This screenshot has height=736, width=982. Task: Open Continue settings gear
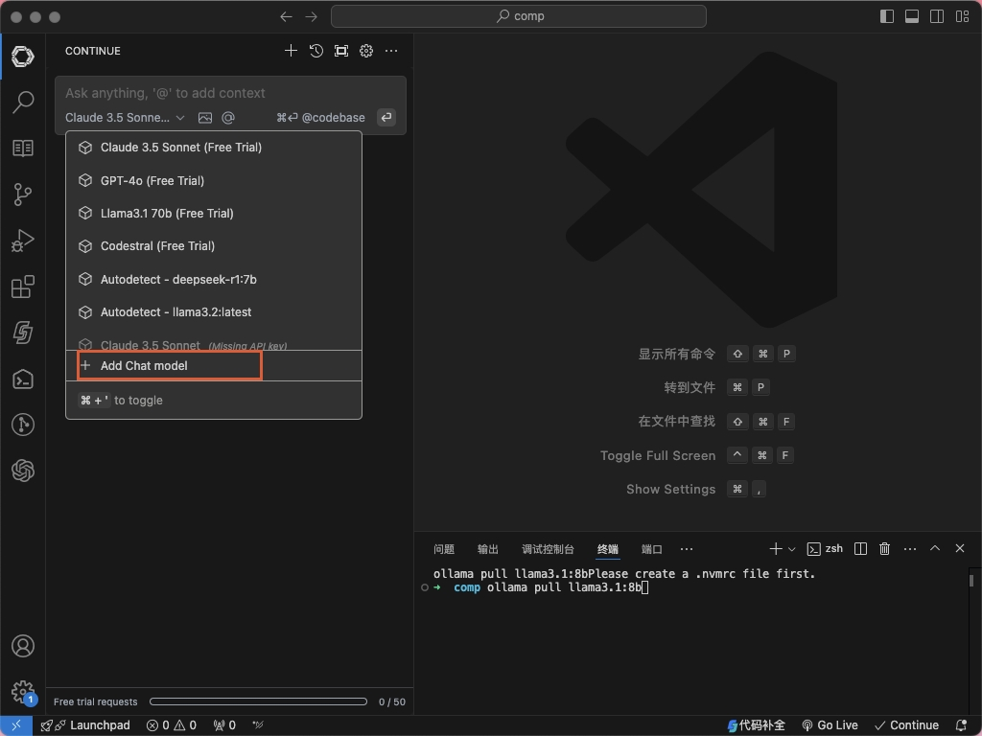coord(366,51)
